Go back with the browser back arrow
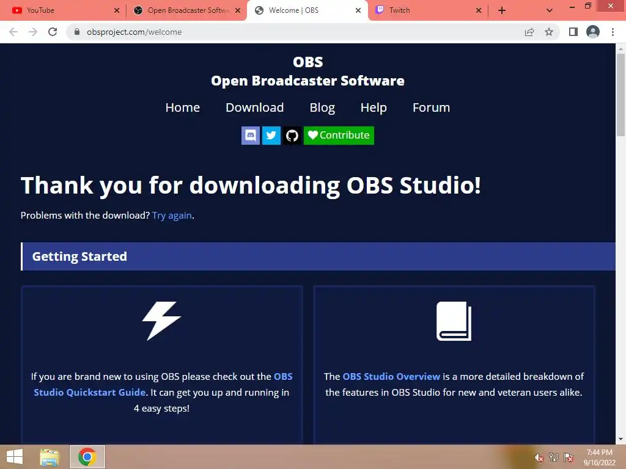Image resolution: width=626 pixels, height=469 pixels. pyautogui.click(x=13, y=32)
